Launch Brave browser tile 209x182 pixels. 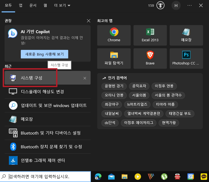pos(150,59)
